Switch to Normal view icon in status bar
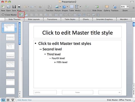The height and width of the screenshot is (102, 135). (x=3, y=100)
